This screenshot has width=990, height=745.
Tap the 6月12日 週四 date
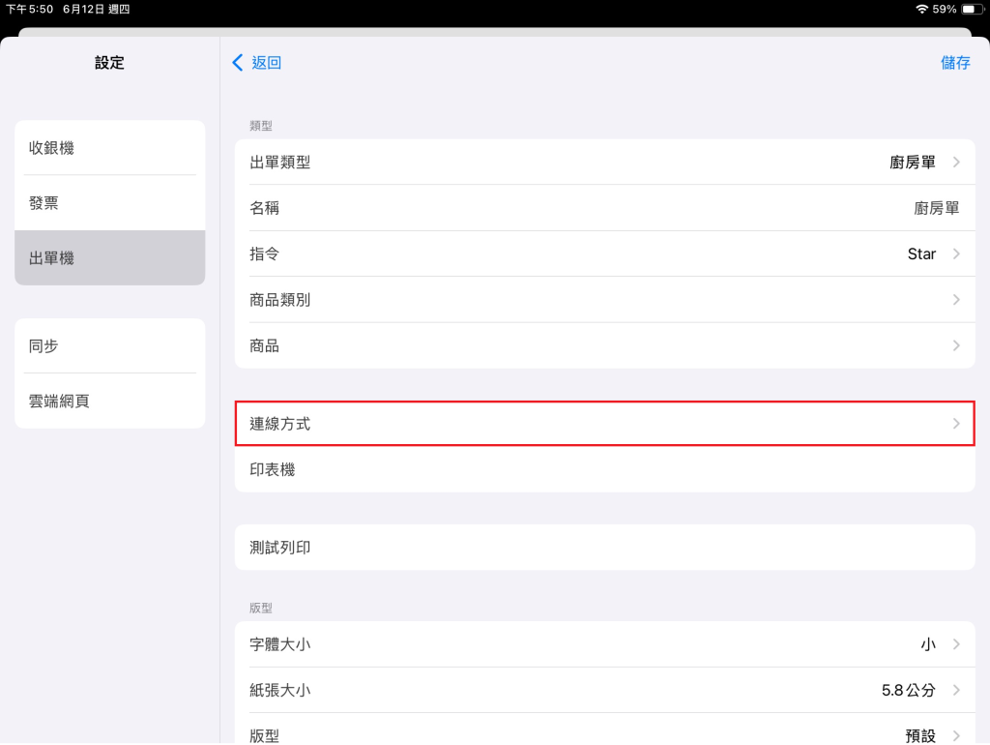(x=96, y=9)
